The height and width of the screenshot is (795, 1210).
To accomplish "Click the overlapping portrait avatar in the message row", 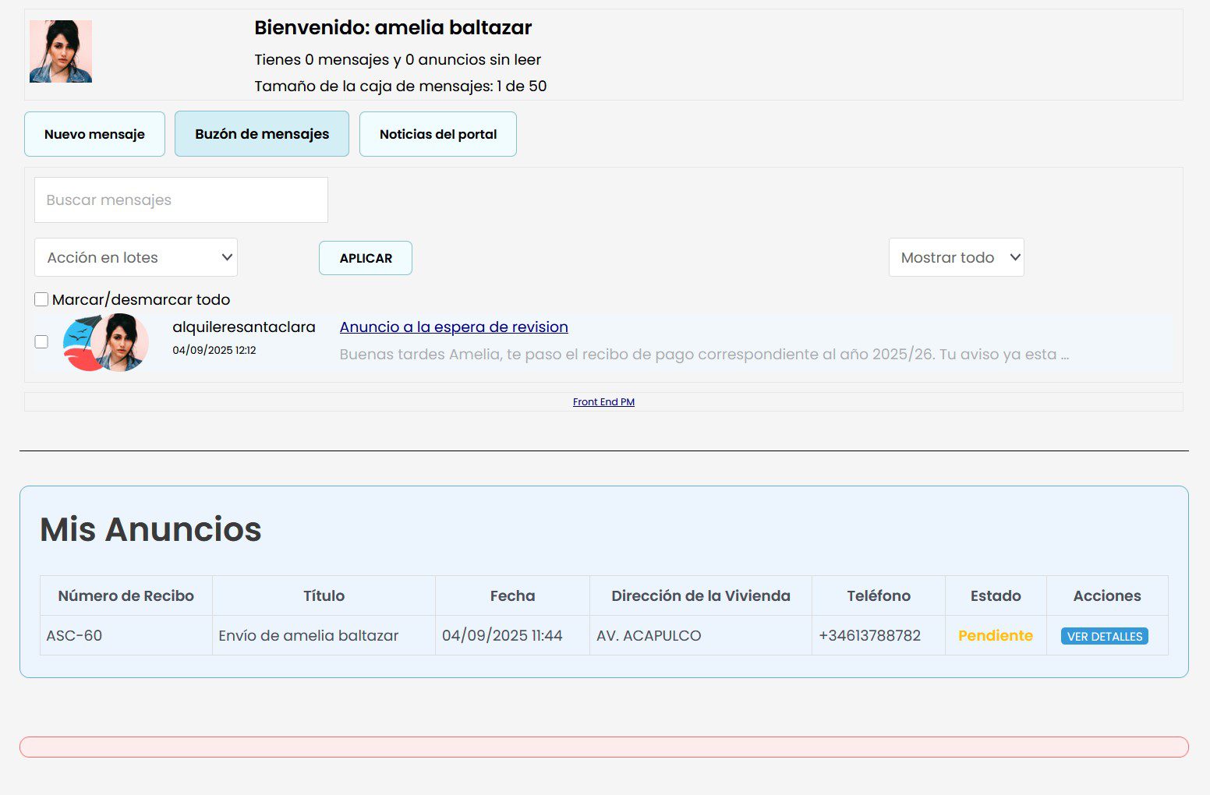I will (123, 341).
